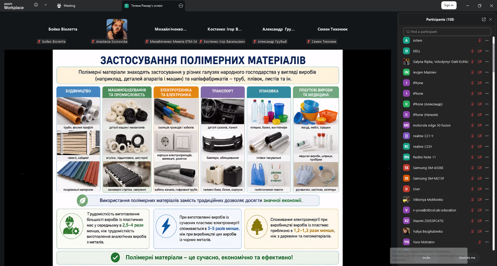Click Galyna Ripka's profile picture
Image resolution: width=497 pixels, height=266 pixels.
coord(406,62)
